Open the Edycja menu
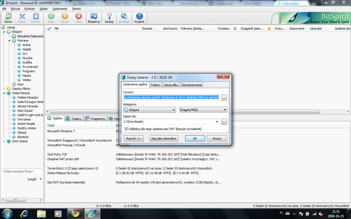351x219 pixels. pyautogui.click(x=15, y=9)
